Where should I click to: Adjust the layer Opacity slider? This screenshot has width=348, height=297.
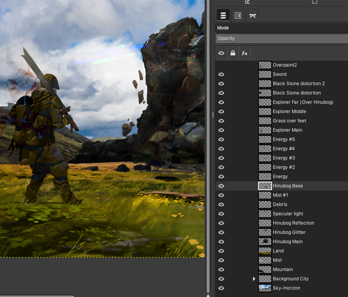pos(282,38)
